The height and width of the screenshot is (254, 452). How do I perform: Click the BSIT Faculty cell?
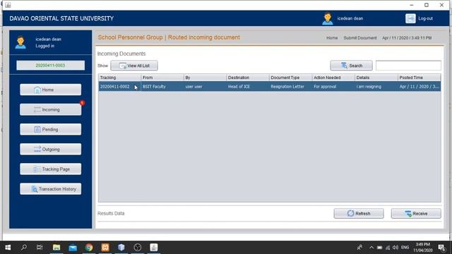[x=162, y=86]
